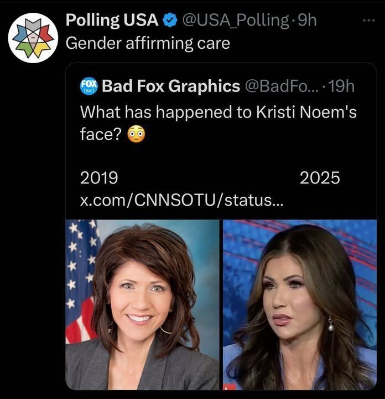Open the Polling USA display name link

click(112, 20)
